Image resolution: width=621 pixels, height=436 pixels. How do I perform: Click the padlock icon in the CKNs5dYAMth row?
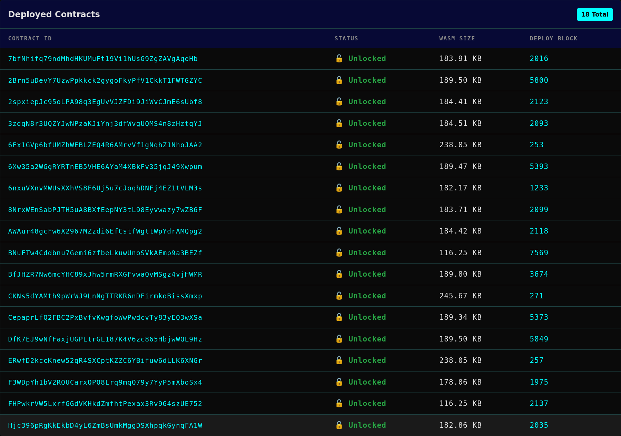tap(339, 296)
